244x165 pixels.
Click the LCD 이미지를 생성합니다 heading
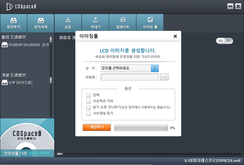coord(128,50)
